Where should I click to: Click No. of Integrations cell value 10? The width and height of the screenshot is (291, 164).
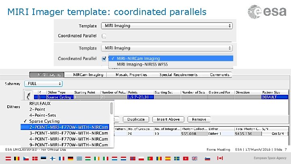click(x=167, y=134)
